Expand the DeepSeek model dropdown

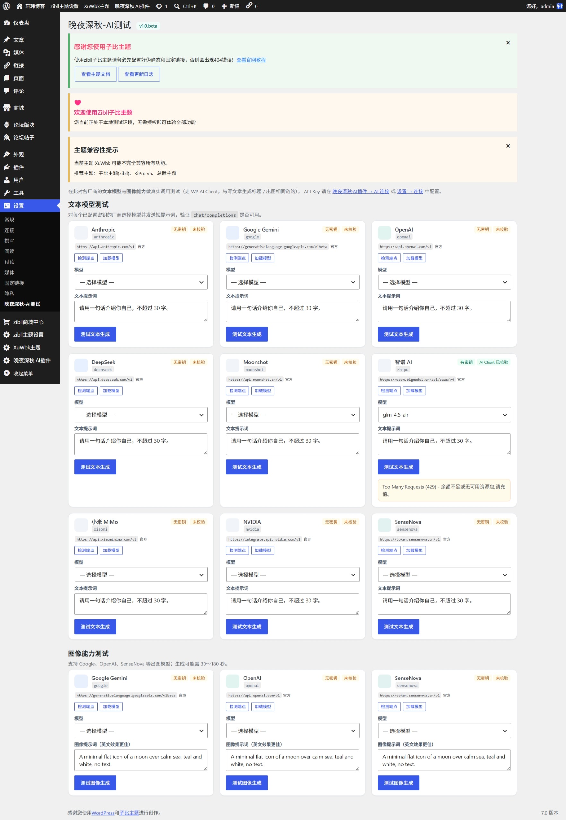coord(141,414)
